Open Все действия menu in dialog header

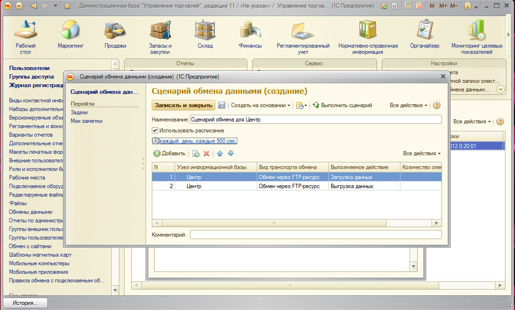409,105
